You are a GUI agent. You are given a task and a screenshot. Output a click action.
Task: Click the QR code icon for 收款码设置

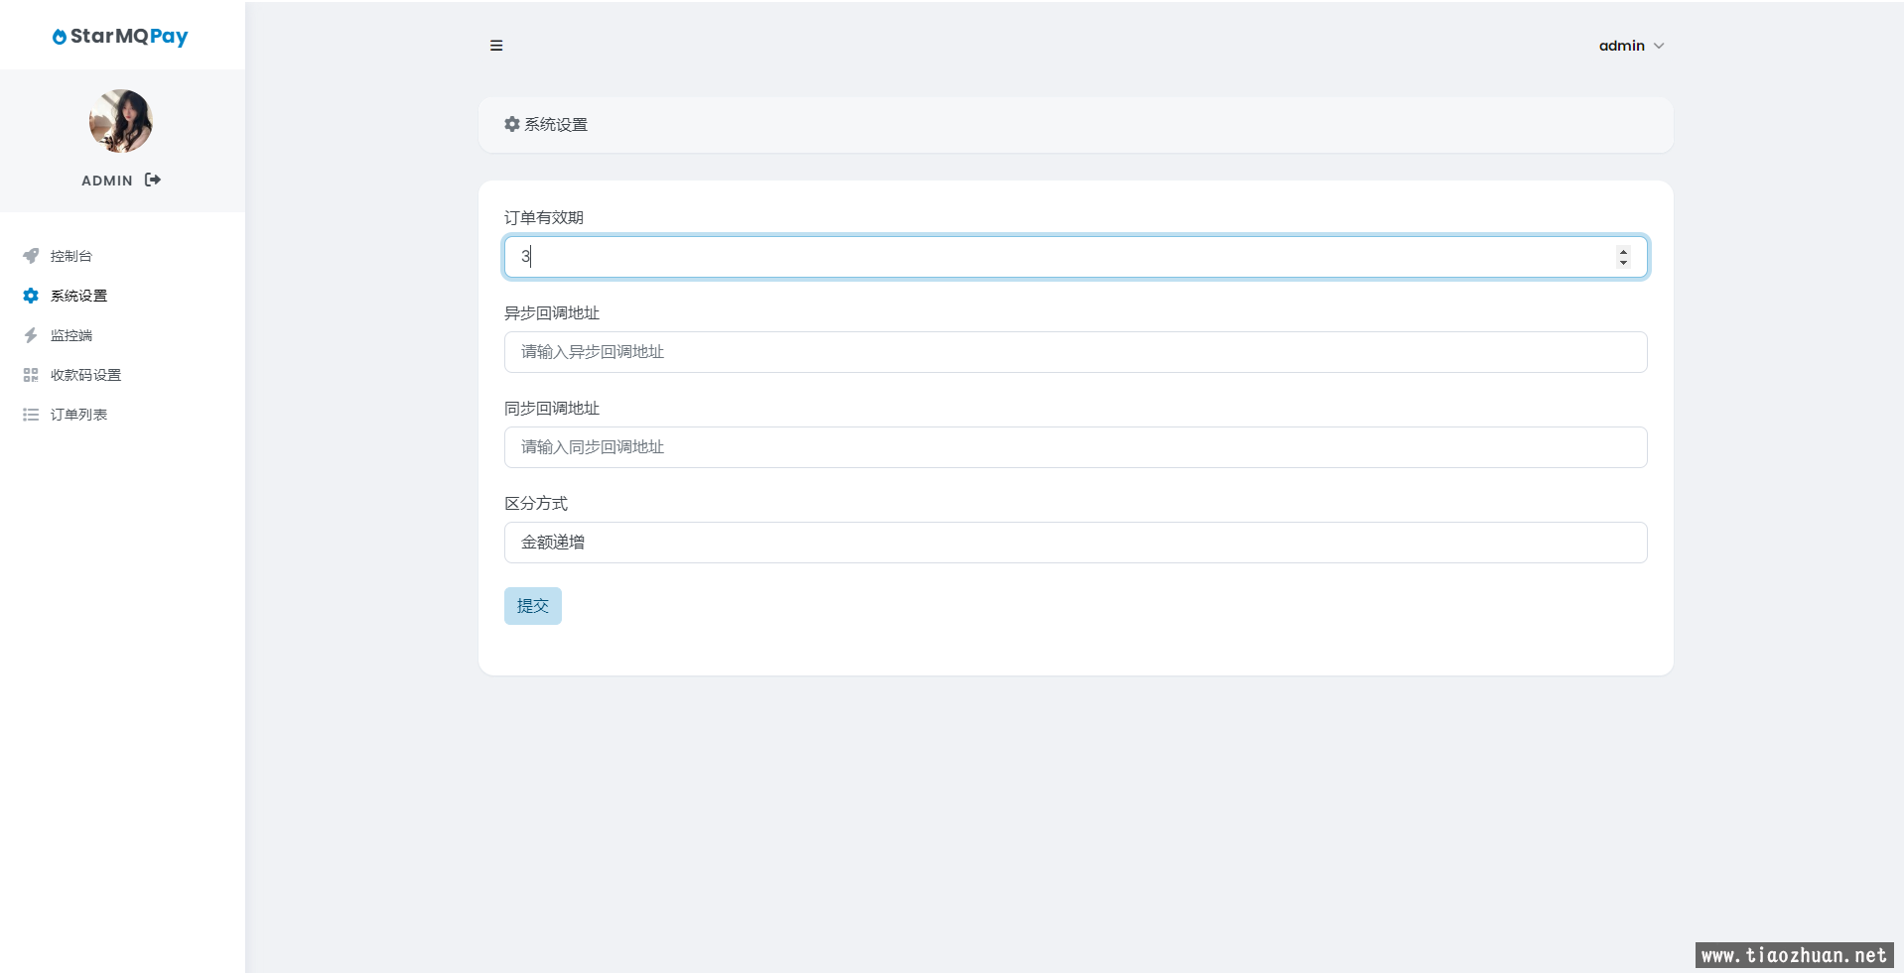[x=31, y=375]
